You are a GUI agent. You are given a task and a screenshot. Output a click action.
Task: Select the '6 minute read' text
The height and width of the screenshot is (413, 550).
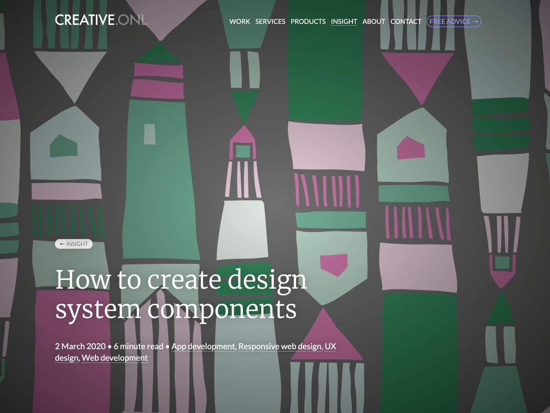[138, 346]
